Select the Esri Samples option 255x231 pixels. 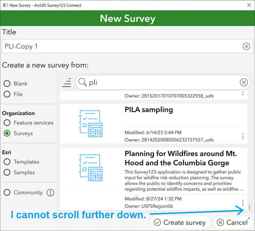coord(7,172)
